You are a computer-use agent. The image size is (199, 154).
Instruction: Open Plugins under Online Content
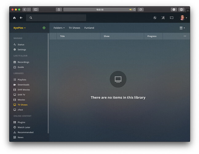point(21,122)
